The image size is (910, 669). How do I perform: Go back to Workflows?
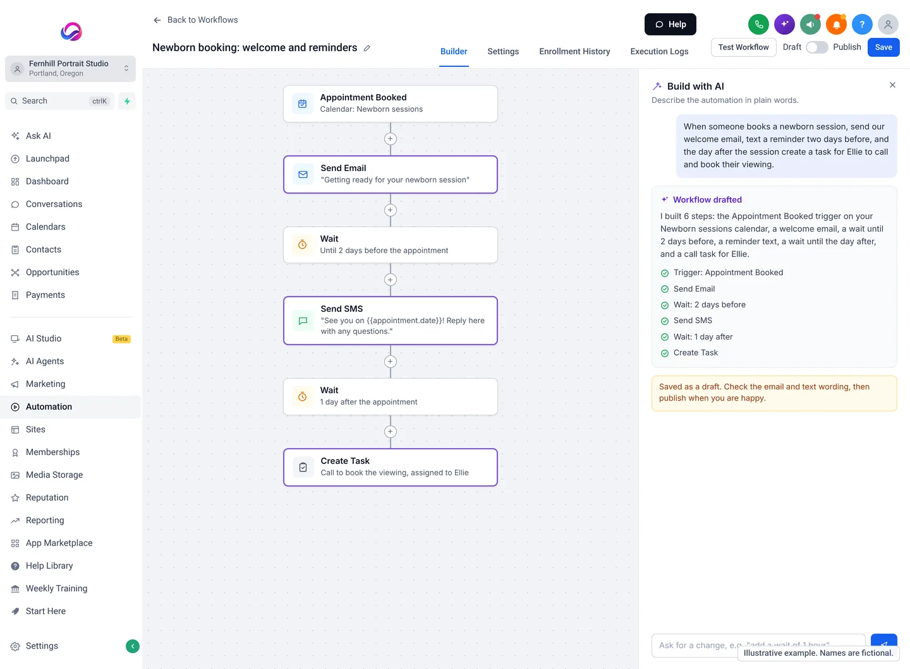(195, 20)
